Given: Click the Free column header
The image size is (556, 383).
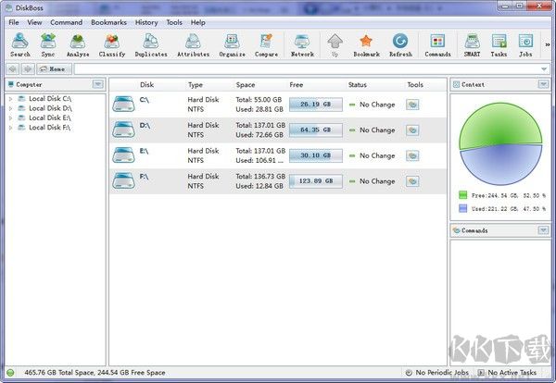Looking at the screenshot, I should point(297,84).
